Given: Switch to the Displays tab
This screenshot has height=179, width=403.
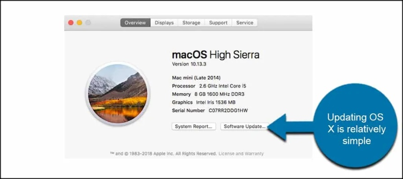Looking at the screenshot, I should coord(164,23).
